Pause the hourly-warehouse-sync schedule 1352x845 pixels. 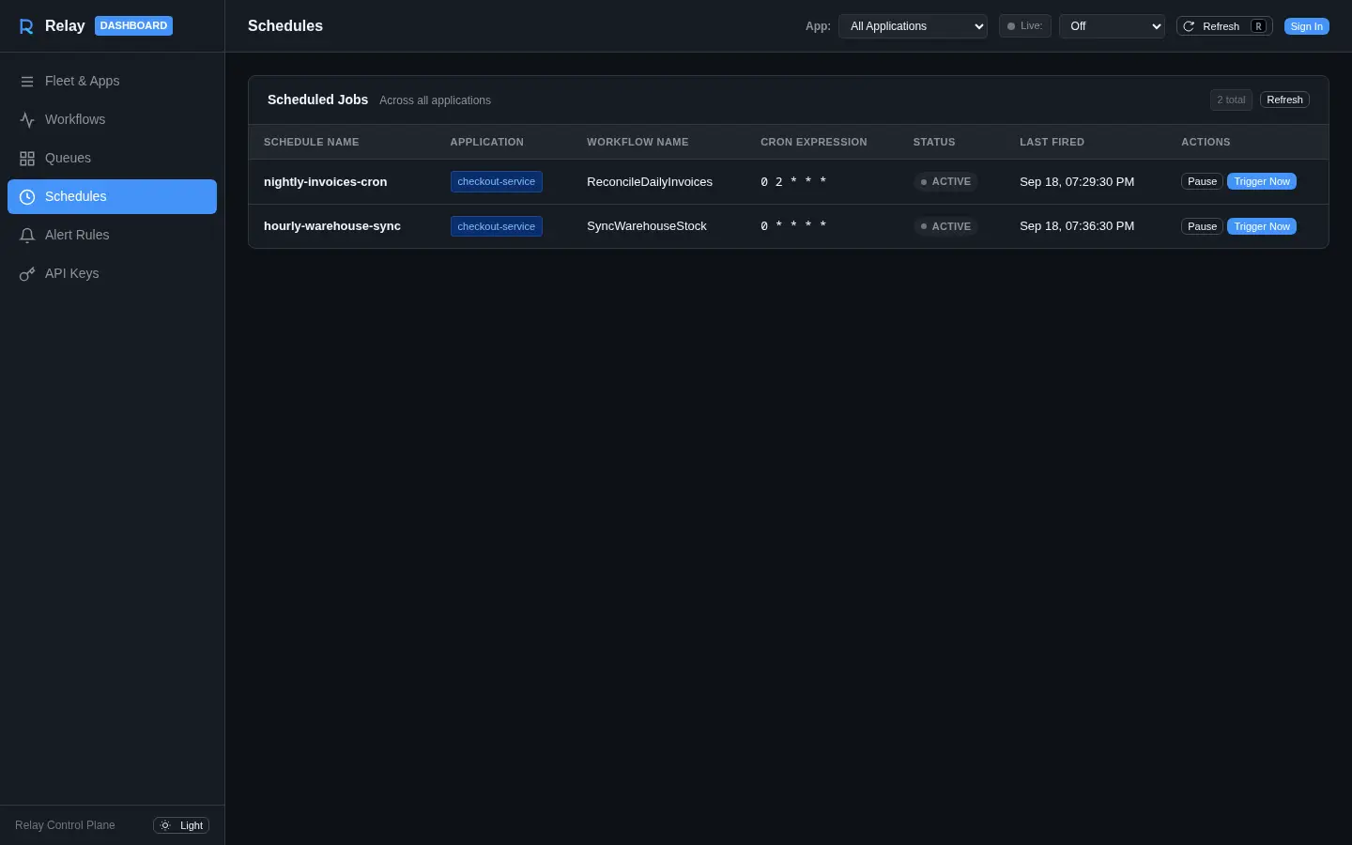pyautogui.click(x=1202, y=226)
